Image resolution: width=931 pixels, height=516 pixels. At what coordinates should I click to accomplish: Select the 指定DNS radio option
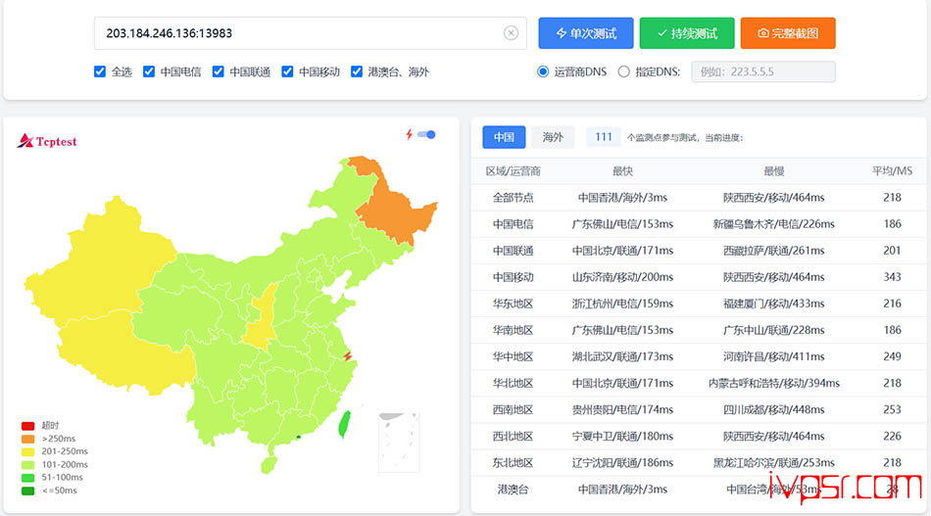point(623,71)
